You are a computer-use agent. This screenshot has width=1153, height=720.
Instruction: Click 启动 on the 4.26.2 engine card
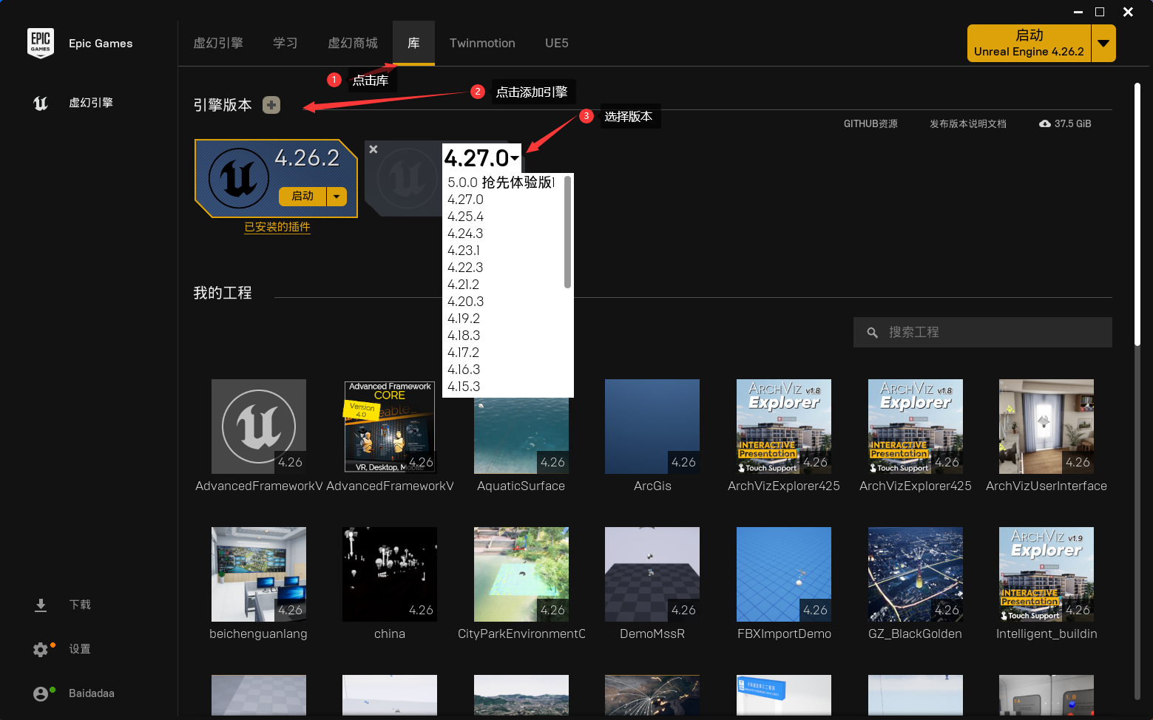pyautogui.click(x=302, y=196)
